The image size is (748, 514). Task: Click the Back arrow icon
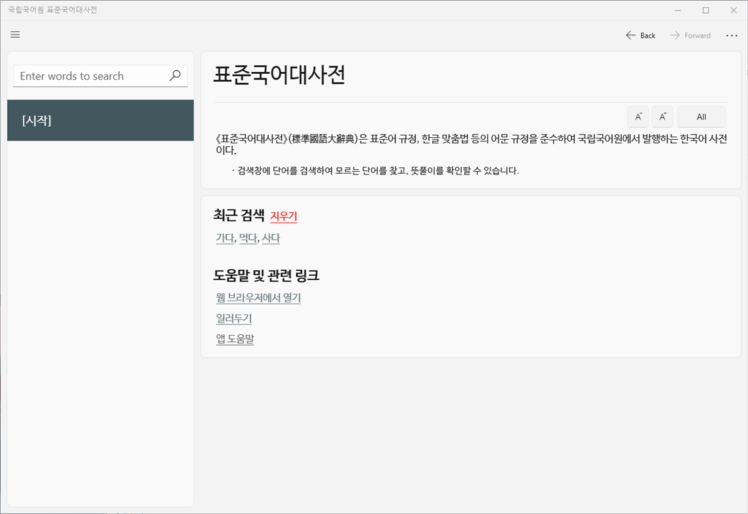(630, 35)
